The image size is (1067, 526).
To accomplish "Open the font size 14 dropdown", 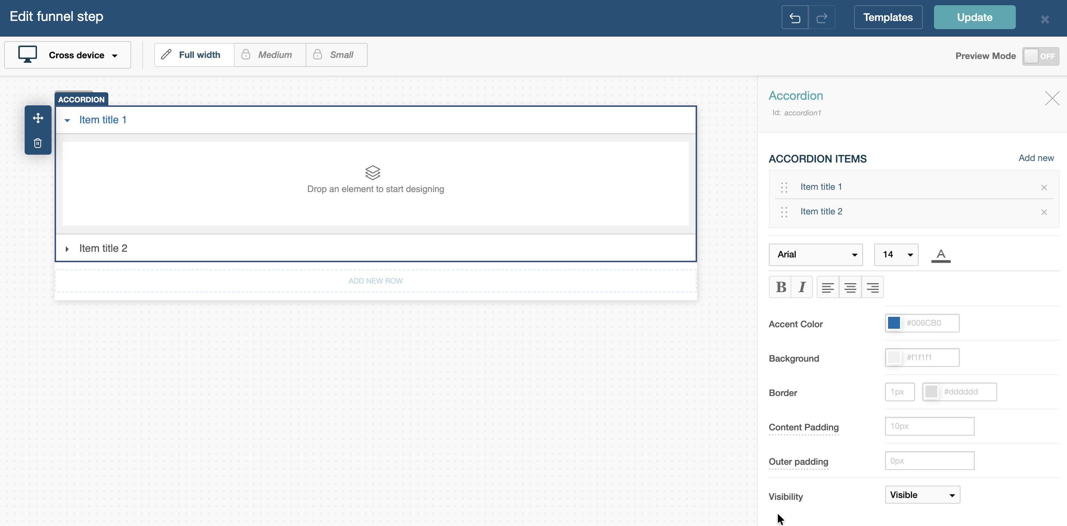I will (896, 254).
